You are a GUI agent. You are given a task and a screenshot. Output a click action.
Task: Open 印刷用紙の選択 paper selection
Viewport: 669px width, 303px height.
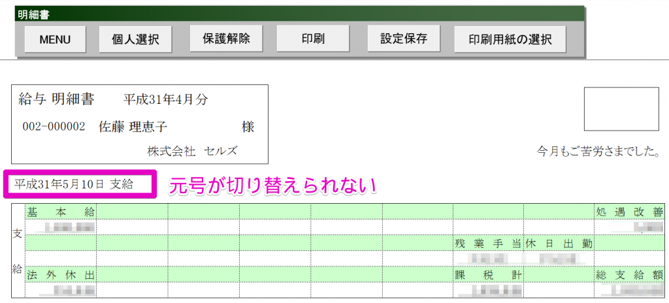(x=510, y=39)
